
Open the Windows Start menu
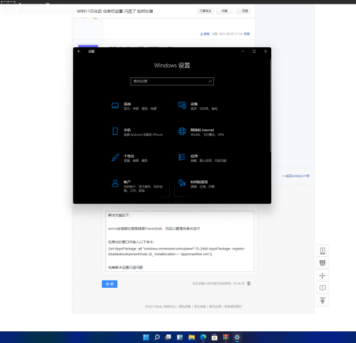[146, 337]
